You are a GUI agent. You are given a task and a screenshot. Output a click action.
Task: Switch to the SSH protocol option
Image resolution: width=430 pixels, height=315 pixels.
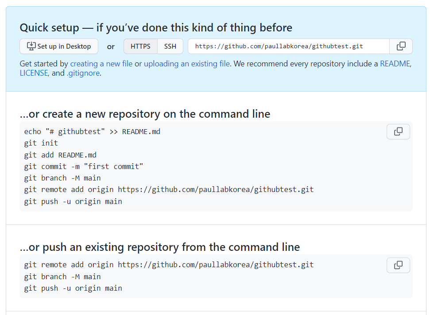pos(170,46)
